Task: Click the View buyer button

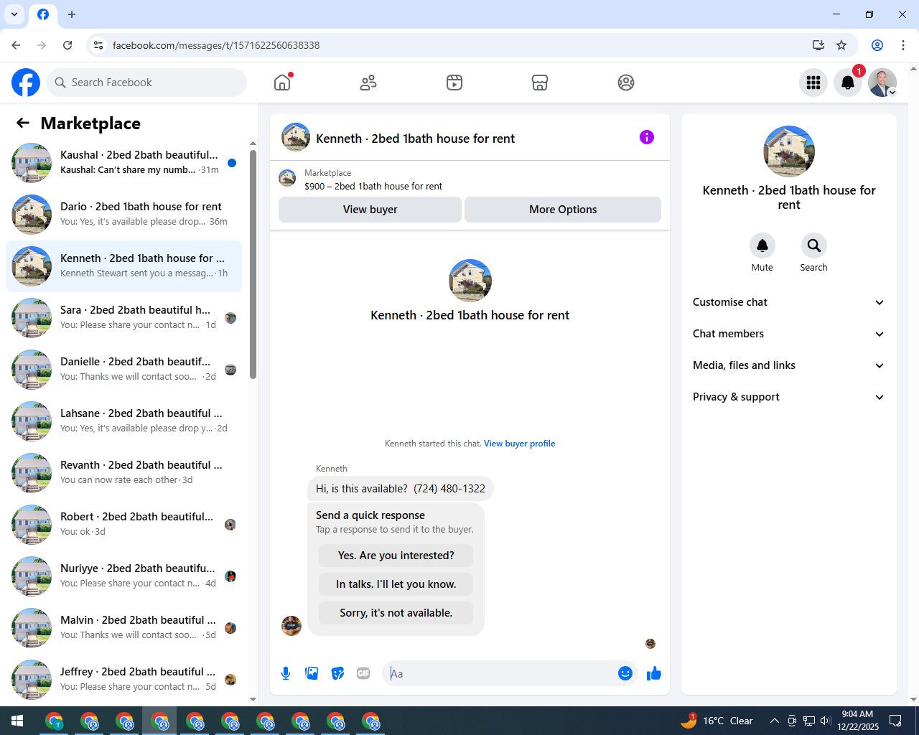Action: point(370,210)
